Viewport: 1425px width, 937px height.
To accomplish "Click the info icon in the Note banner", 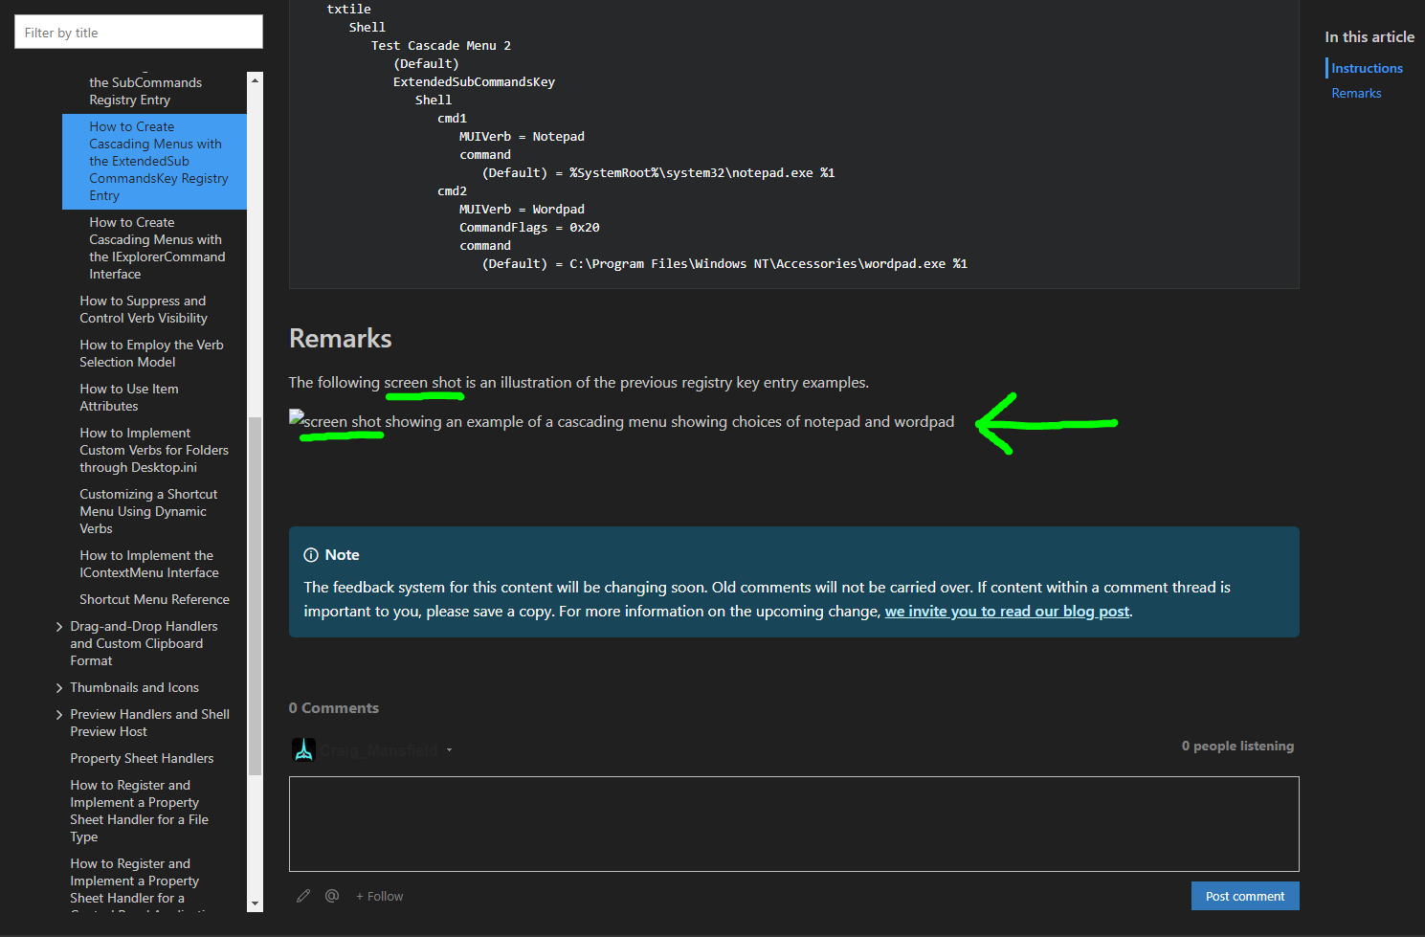I will pyautogui.click(x=311, y=554).
